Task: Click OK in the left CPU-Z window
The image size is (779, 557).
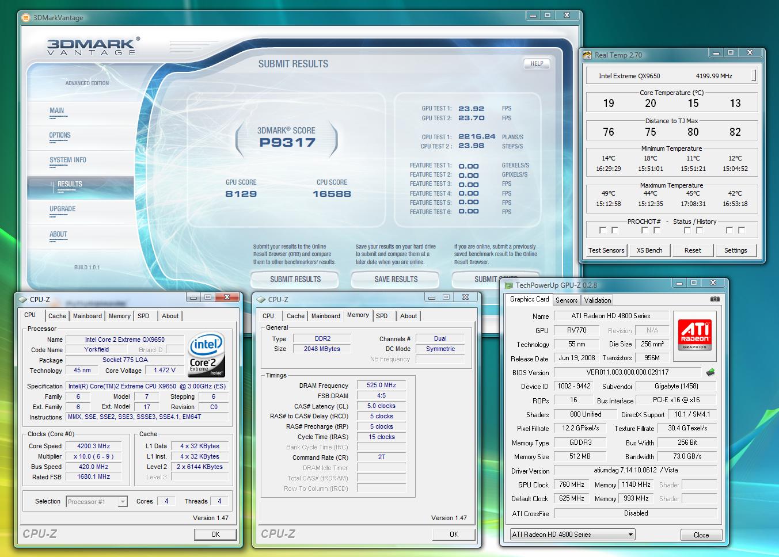Action: [215, 535]
